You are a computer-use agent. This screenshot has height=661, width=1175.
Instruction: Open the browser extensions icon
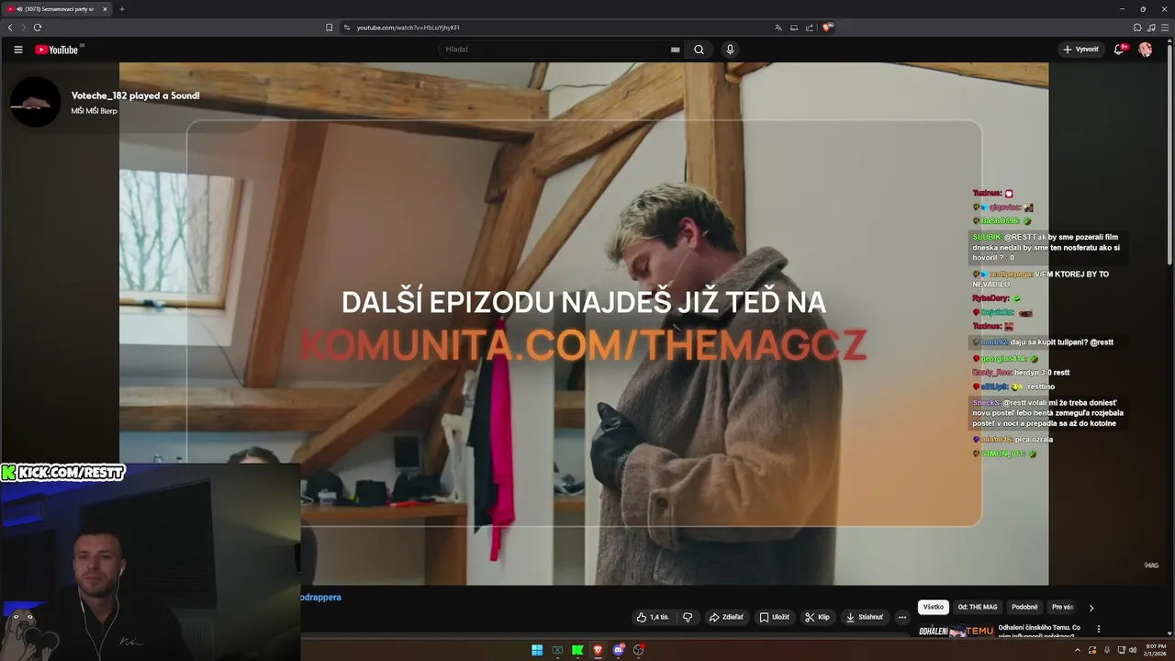1137,28
